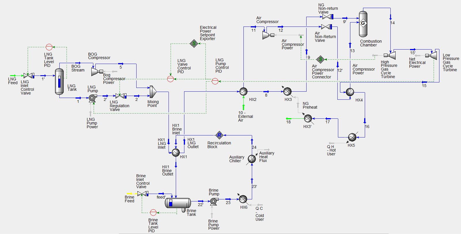Click the Brine Tank vessel
The height and width of the screenshot is (234, 461).
point(178,203)
